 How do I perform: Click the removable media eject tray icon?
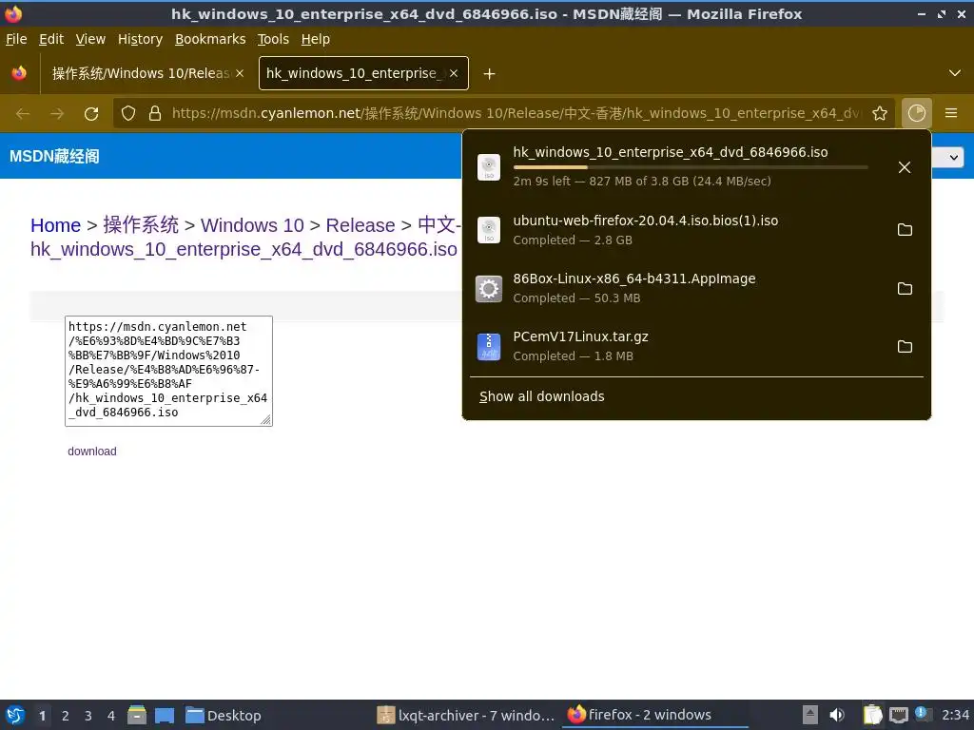pos(810,715)
